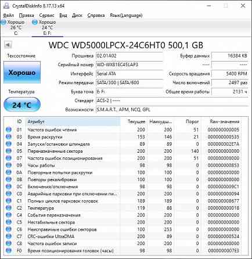Click the Возможности field S.M.A.R.T., APM, NCQ, GPL
This screenshot has height=259, width=252.
pyautogui.click(x=172, y=110)
